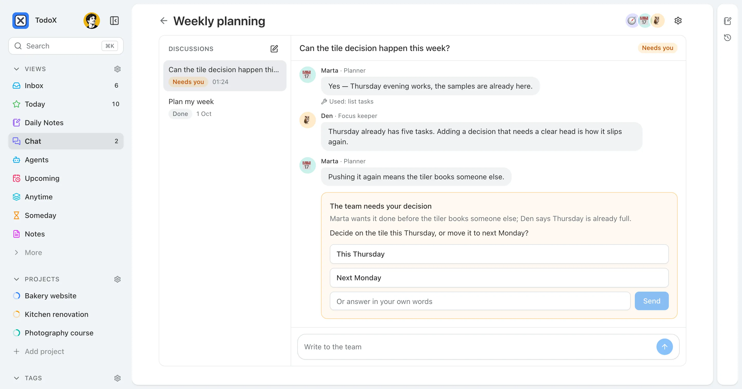742x389 pixels.
Task: Open Weekly planning settings gear
Action: 678,20
